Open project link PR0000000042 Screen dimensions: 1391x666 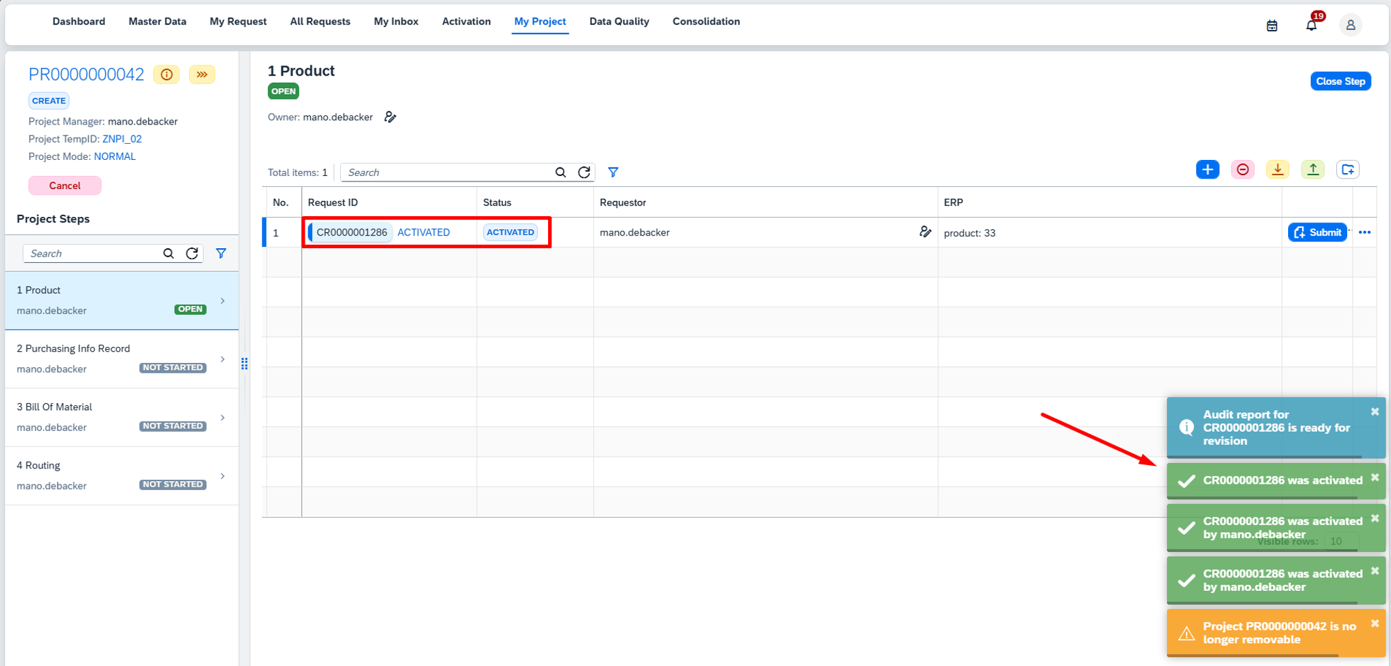(86, 74)
